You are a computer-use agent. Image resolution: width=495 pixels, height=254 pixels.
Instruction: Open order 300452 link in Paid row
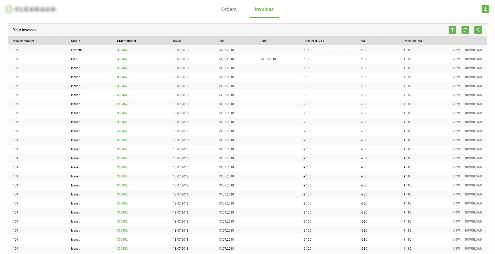[122, 59]
